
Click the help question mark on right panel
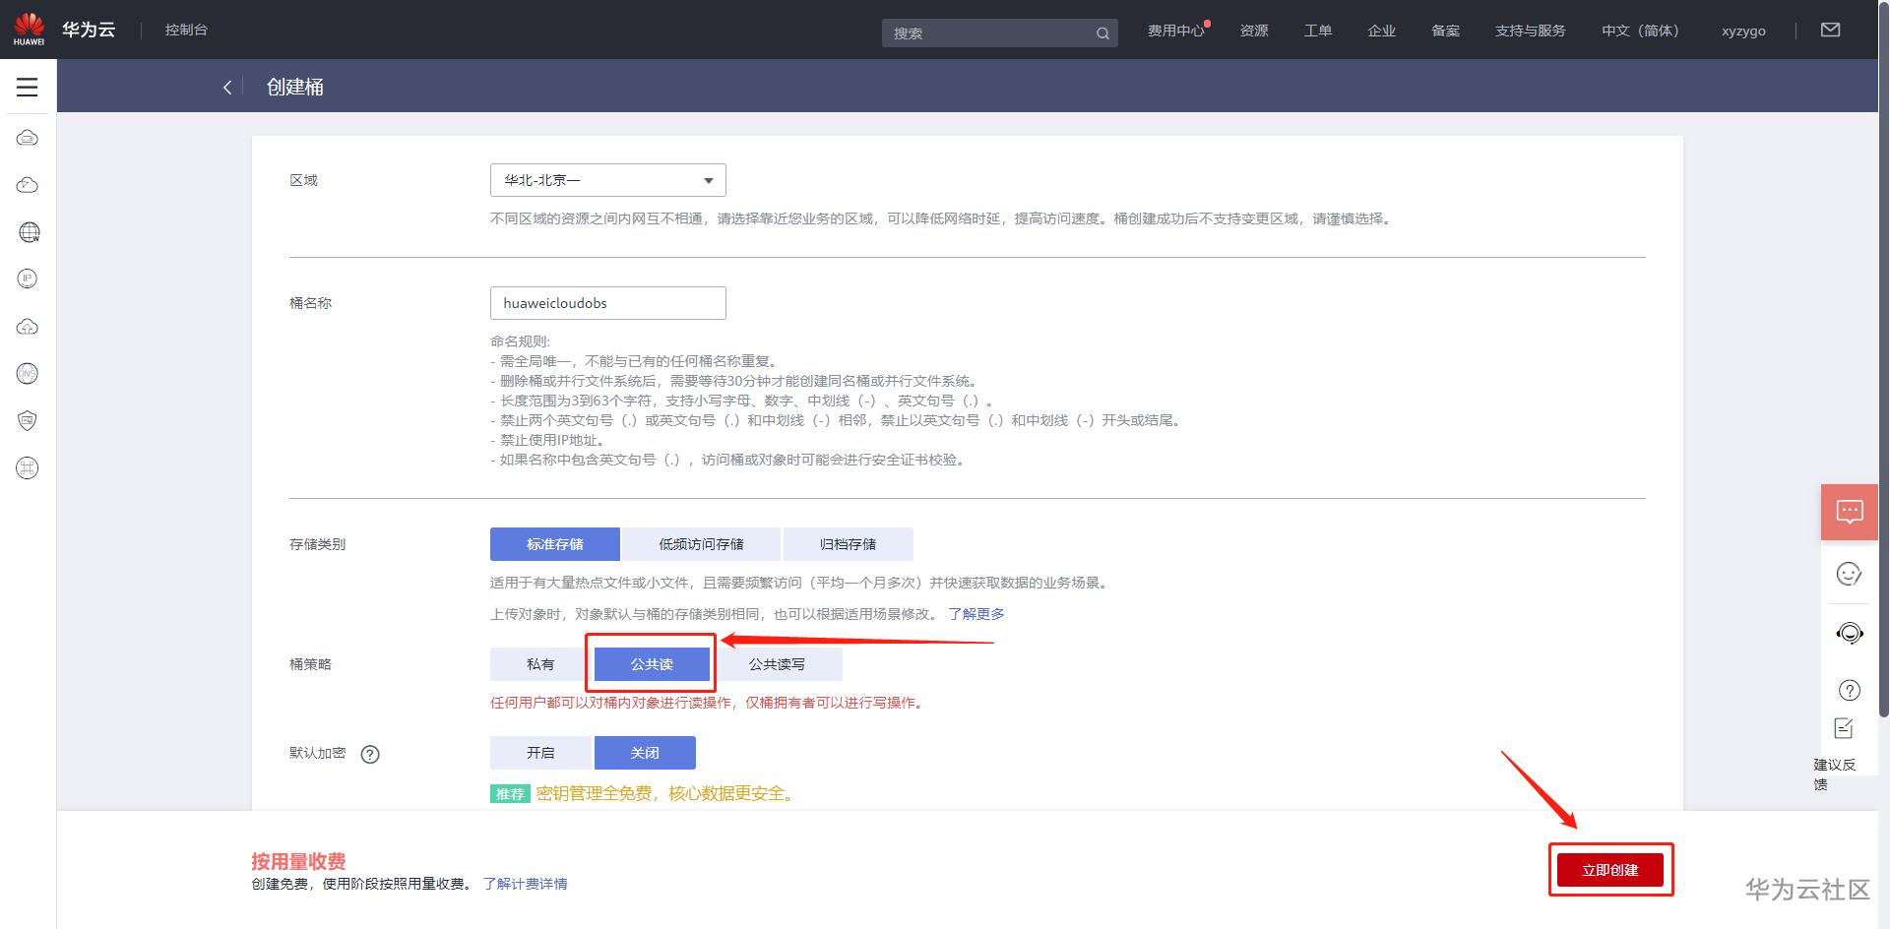[1850, 690]
